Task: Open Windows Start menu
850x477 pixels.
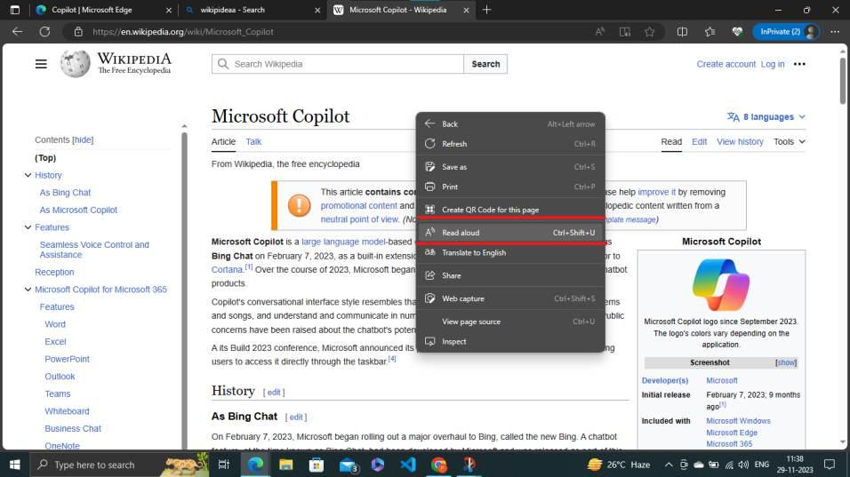Action: [x=14, y=465]
